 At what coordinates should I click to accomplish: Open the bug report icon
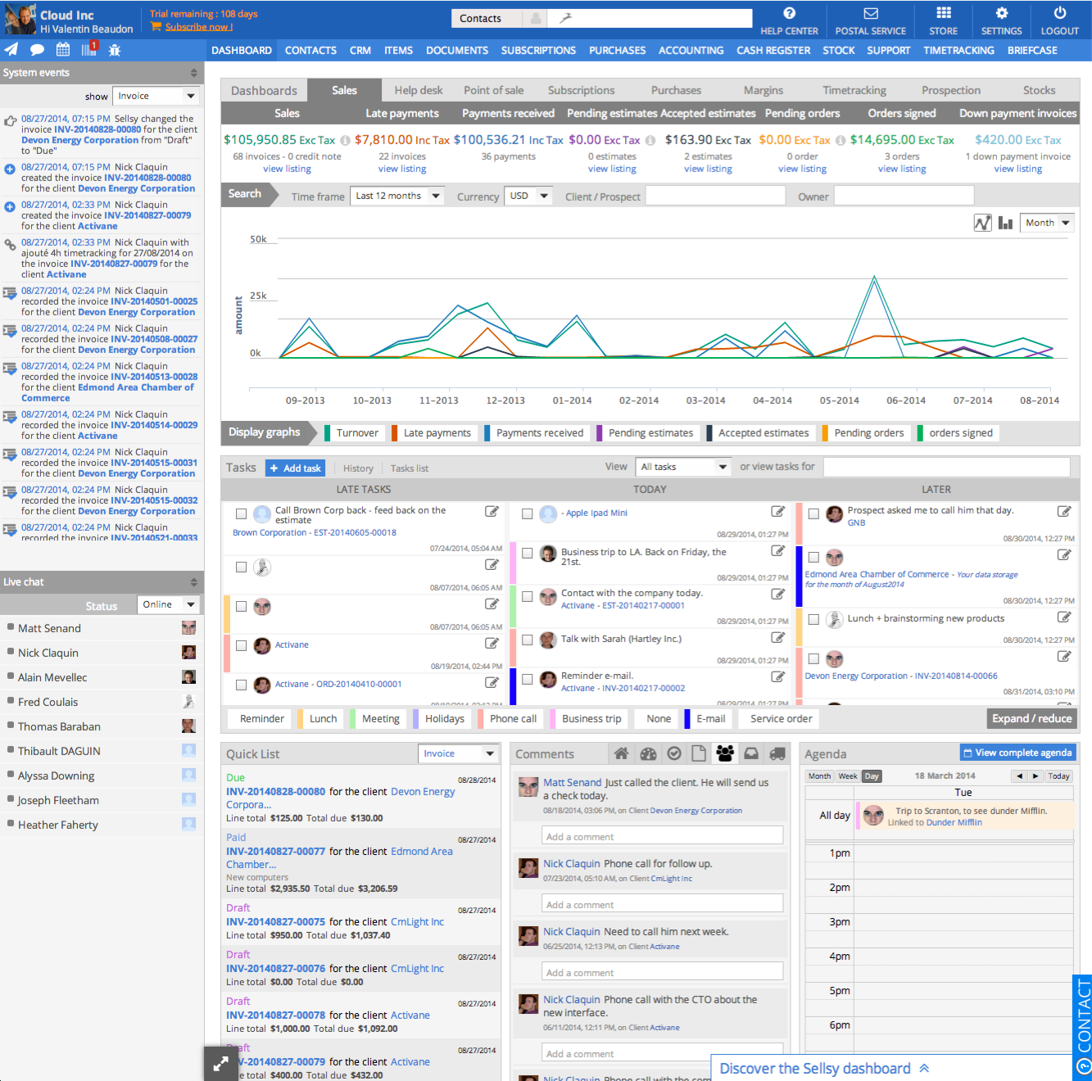(x=115, y=50)
